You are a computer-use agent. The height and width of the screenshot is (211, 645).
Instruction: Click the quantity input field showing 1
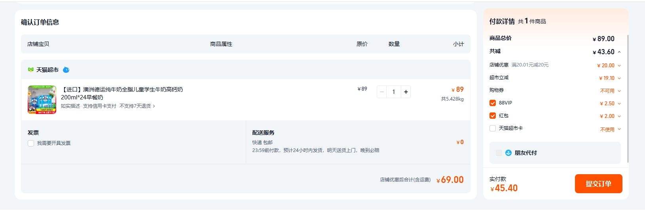(x=394, y=92)
